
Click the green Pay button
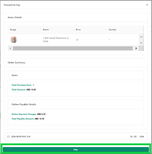(x=76, y=149)
